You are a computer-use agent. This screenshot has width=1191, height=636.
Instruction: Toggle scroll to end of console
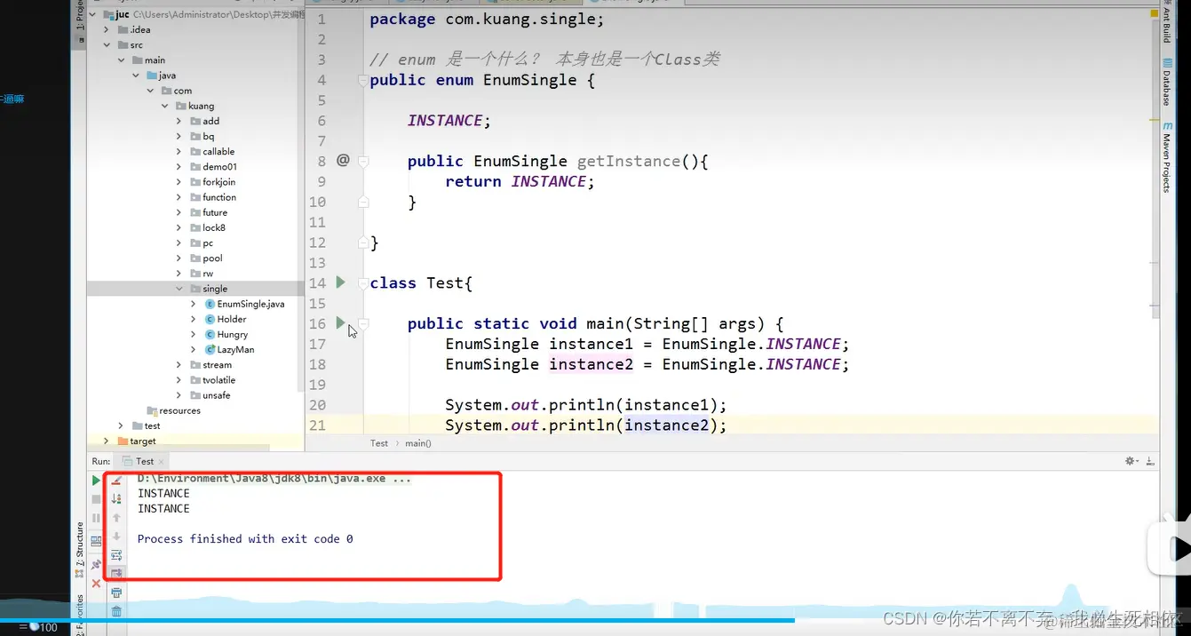[x=116, y=574]
